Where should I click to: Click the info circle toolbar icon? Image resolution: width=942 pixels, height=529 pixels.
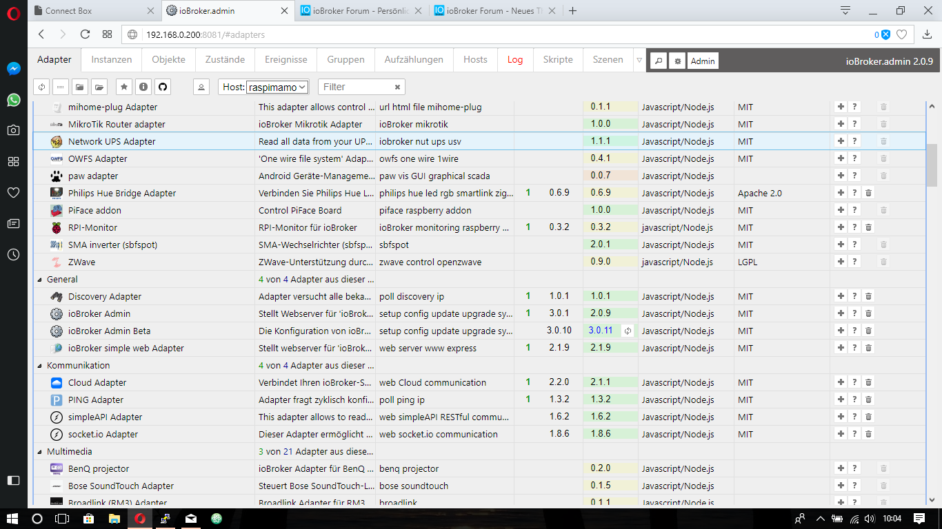tap(143, 87)
